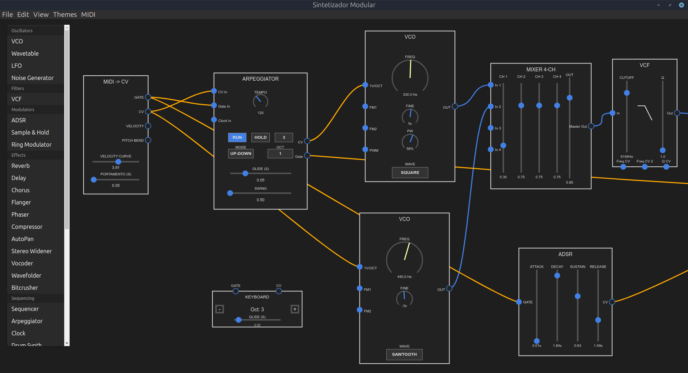This screenshot has width=688, height=373.
Task: Click the FREQ knob on the top VCO
Action: click(410, 77)
